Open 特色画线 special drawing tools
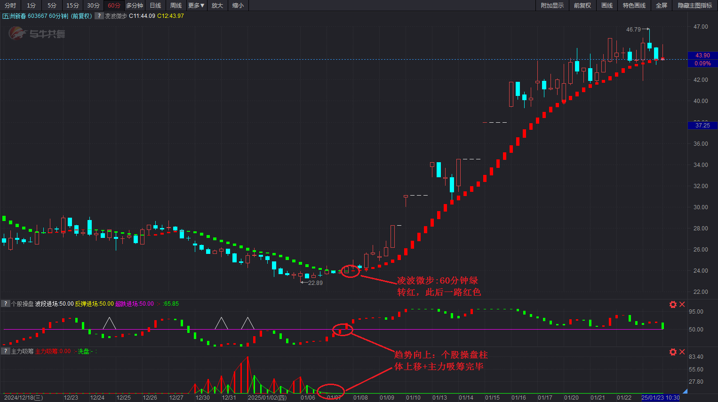 pos(634,5)
